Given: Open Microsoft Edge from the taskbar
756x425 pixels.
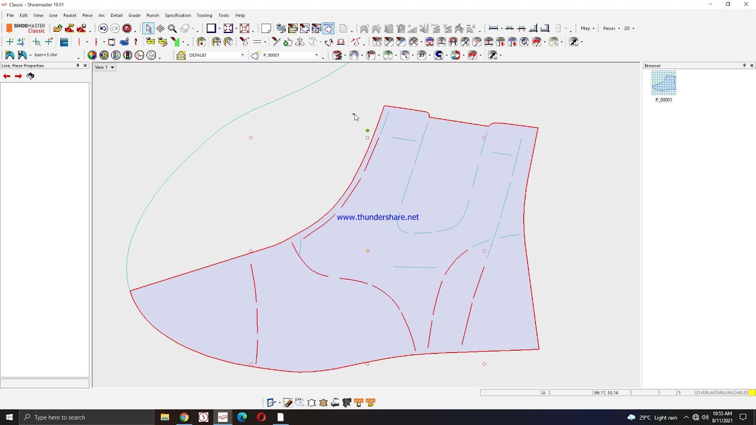Looking at the screenshot, I should 242,417.
